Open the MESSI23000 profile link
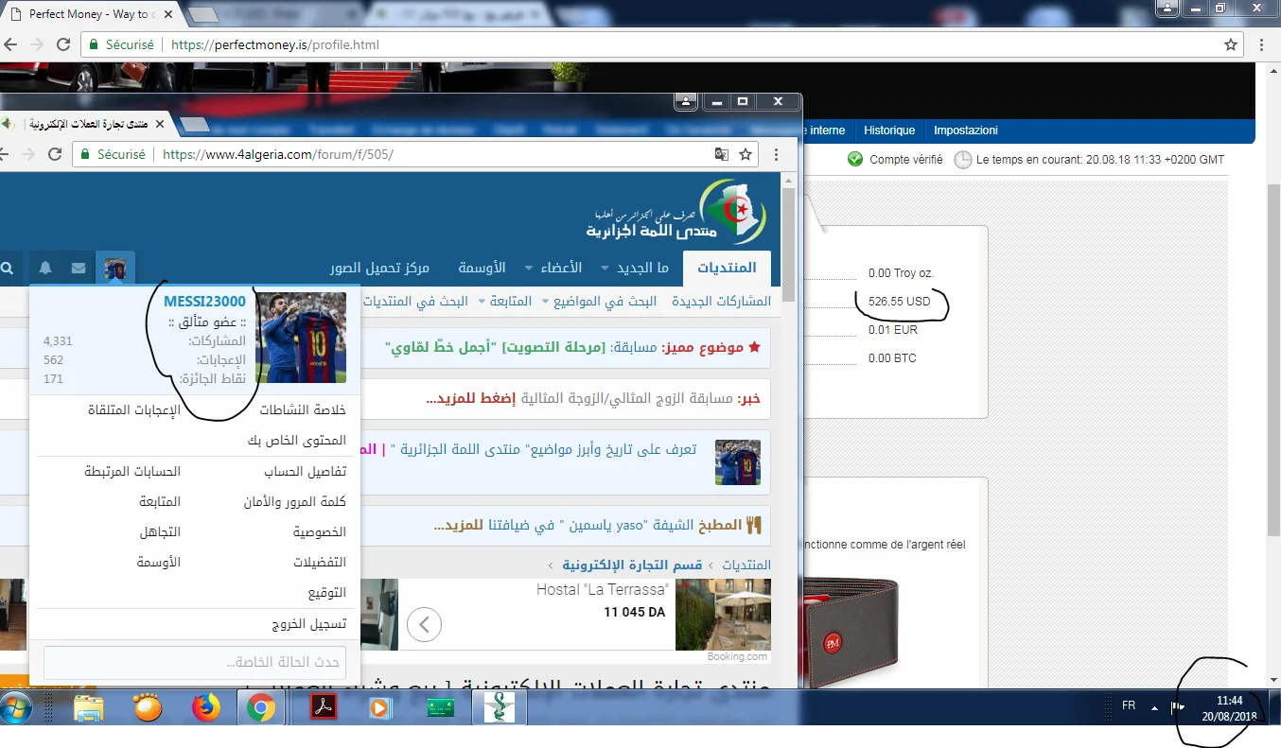The image size is (1281, 748). pos(204,302)
